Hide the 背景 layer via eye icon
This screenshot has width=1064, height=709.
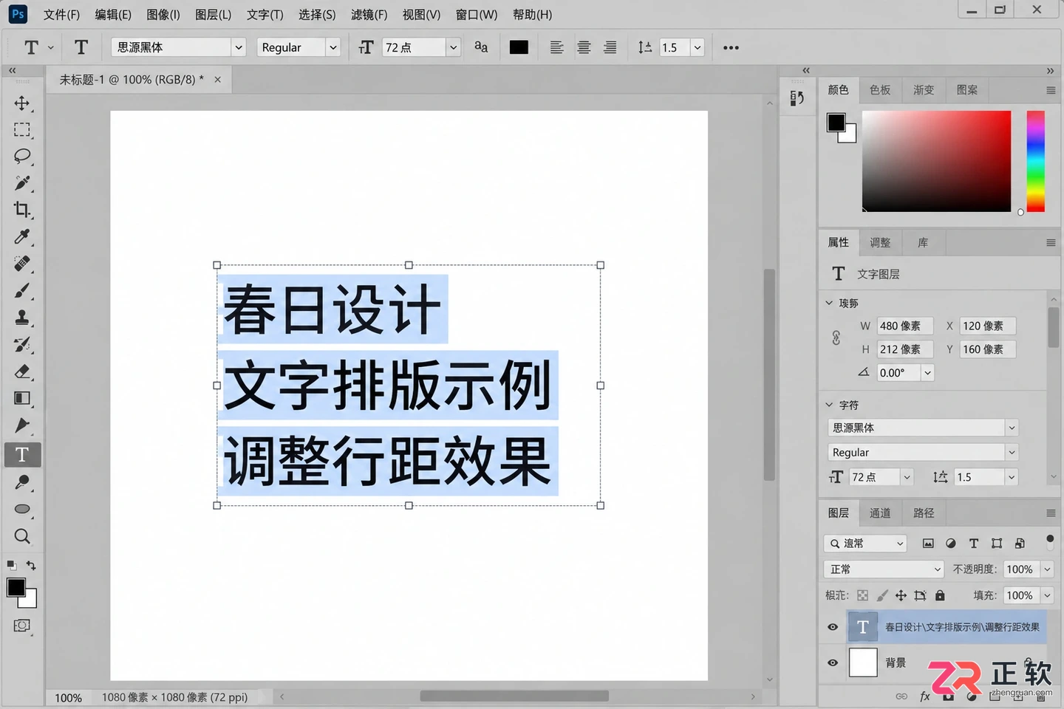point(833,662)
